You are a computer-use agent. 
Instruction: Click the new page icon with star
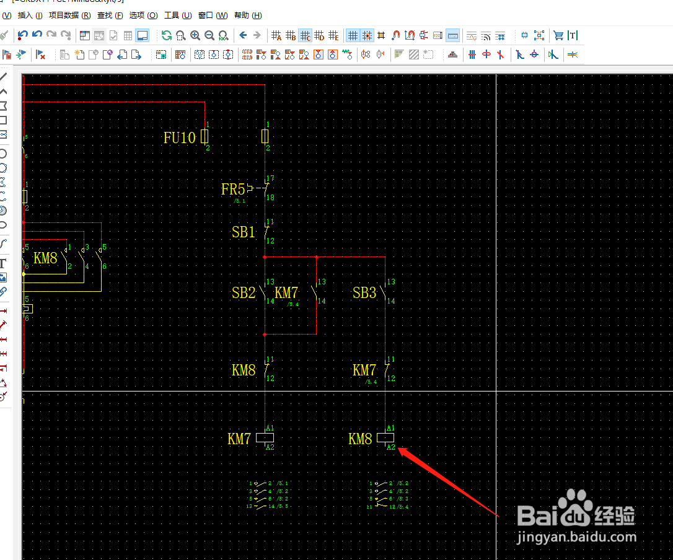pos(79,55)
